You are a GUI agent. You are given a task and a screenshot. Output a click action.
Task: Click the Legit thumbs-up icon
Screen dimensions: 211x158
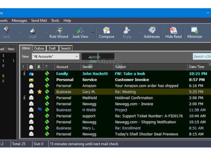click(33, 30)
